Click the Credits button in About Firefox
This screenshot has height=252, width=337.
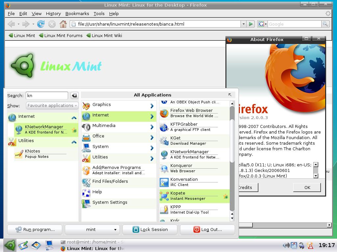click(x=248, y=187)
